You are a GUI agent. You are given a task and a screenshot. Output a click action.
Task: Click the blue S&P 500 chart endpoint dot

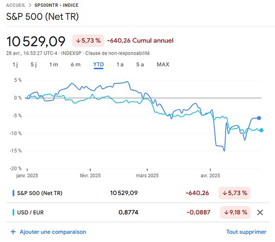[259, 118]
